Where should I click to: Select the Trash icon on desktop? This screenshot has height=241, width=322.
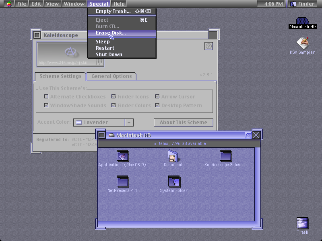click(302, 223)
